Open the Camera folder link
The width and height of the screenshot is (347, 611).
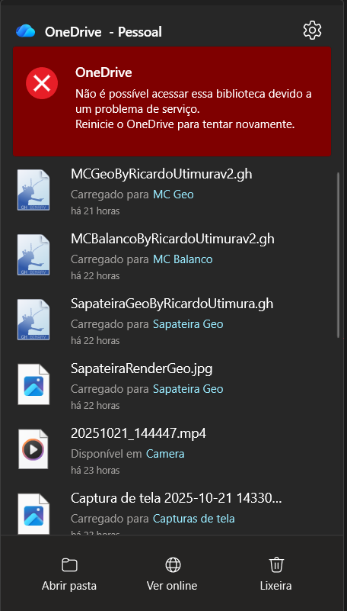click(165, 453)
